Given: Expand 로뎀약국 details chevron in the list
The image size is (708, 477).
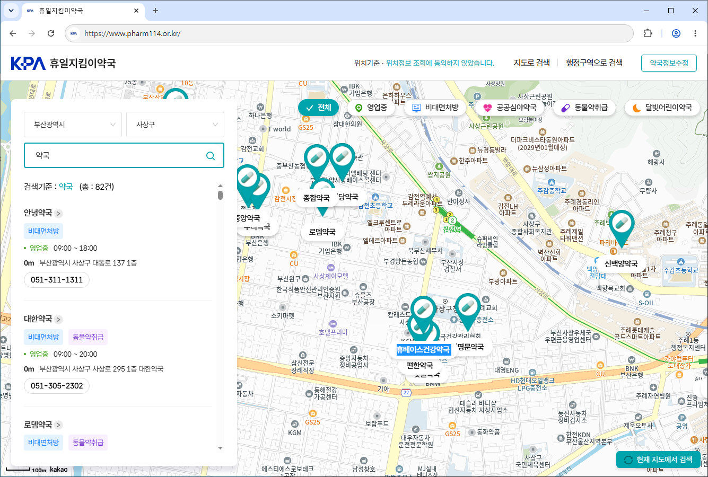Looking at the screenshot, I should [x=58, y=425].
